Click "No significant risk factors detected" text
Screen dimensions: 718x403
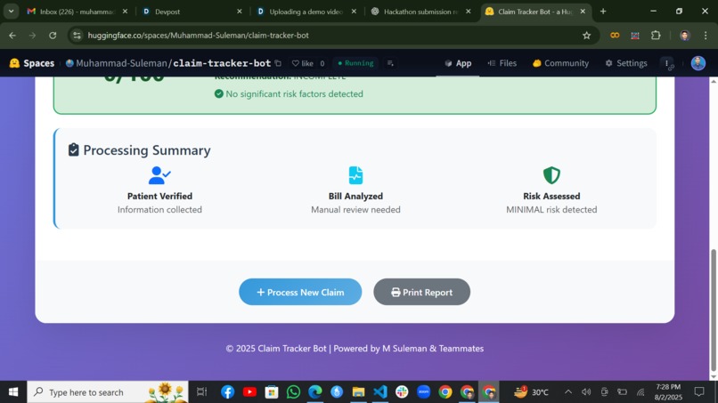point(295,93)
